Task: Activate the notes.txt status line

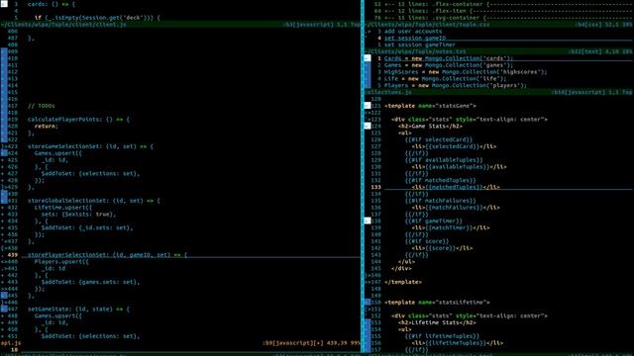Action: [x=499, y=51]
